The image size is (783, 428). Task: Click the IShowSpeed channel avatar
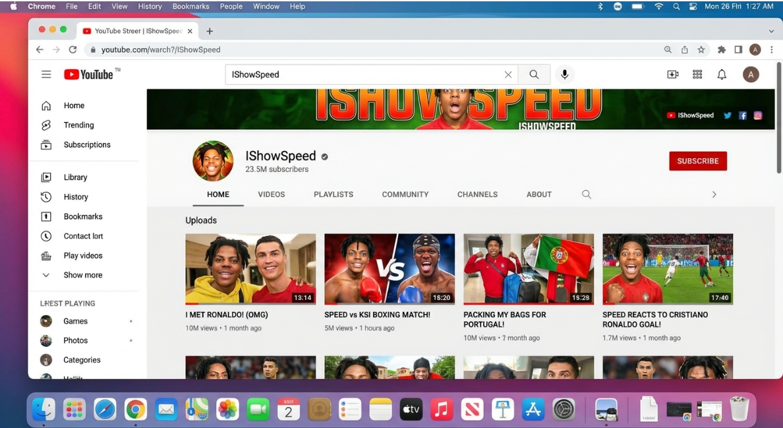(x=213, y=161)
